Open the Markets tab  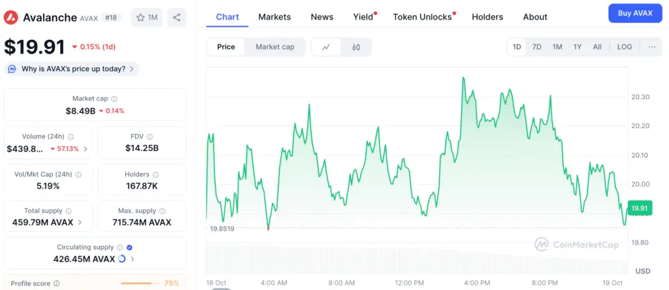274,17
